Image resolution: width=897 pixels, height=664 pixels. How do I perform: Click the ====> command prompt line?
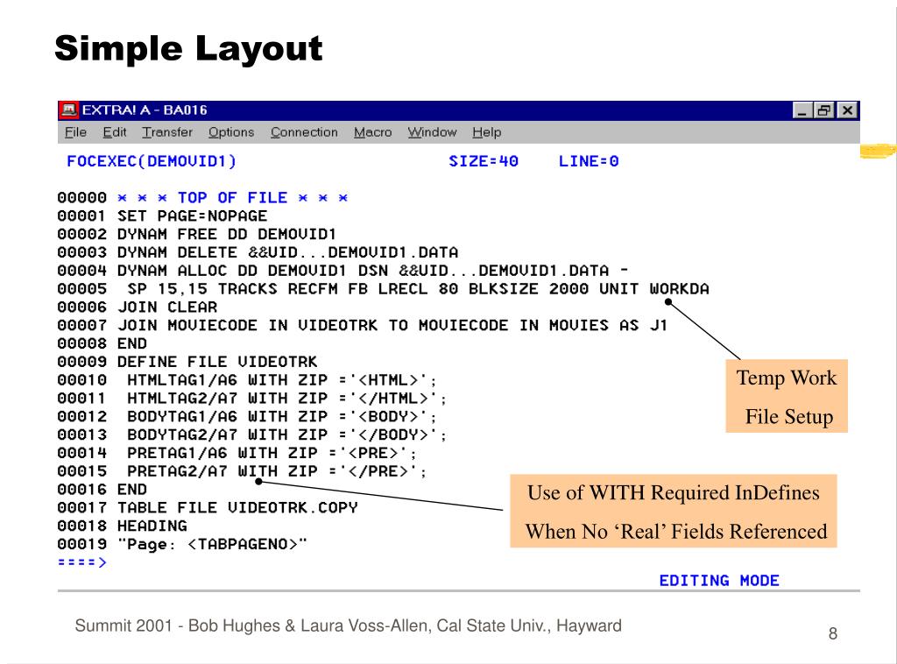[81, 562]
